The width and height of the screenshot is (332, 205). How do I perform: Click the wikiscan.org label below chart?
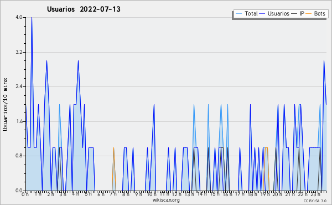pyautogui.click(x=166, y=200)
